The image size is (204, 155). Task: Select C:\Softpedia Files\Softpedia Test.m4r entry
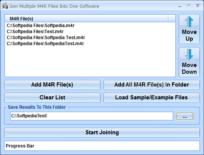46,38
